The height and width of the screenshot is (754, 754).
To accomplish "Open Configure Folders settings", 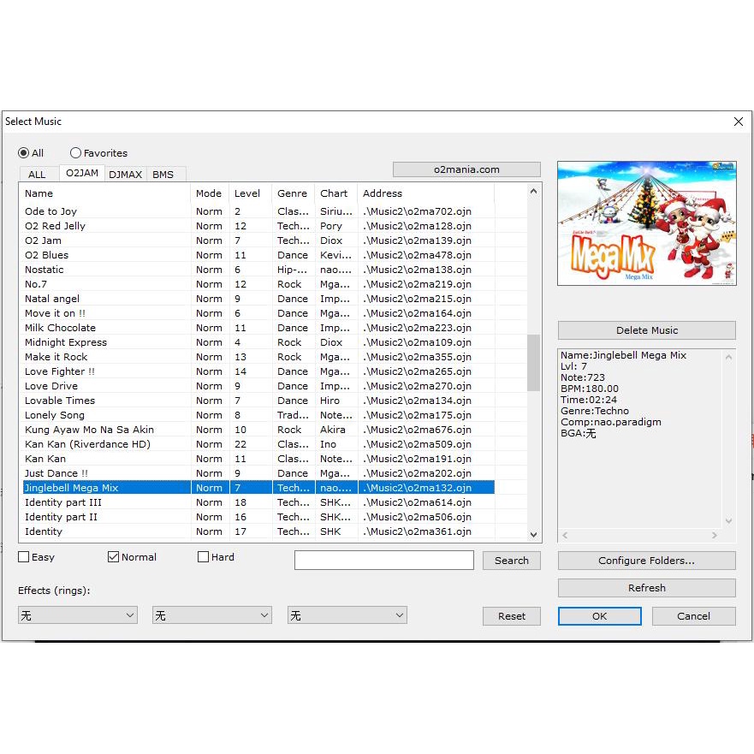I will [646, 561].
